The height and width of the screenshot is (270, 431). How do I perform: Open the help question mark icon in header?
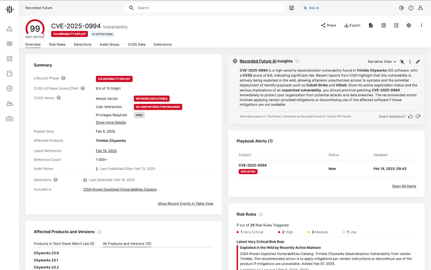pos(411,8)
